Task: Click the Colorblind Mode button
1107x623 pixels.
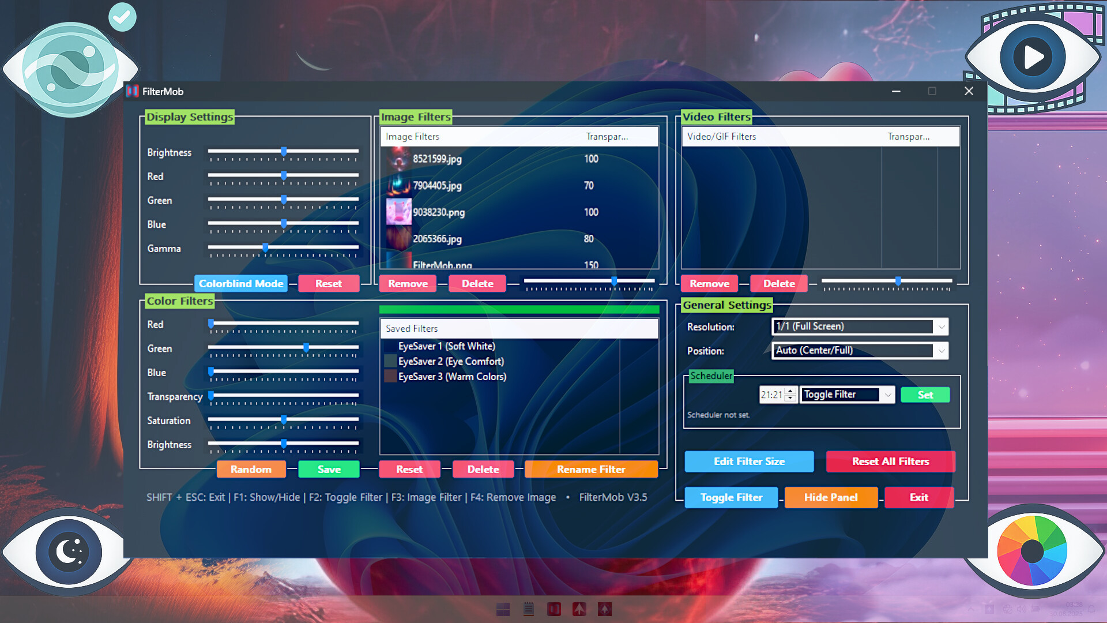Action: 241,283
